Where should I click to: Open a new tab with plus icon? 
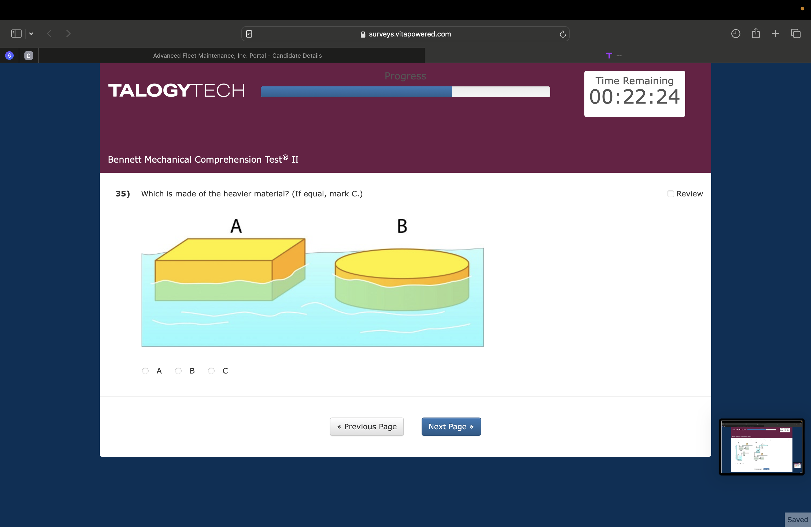(775, 33)
